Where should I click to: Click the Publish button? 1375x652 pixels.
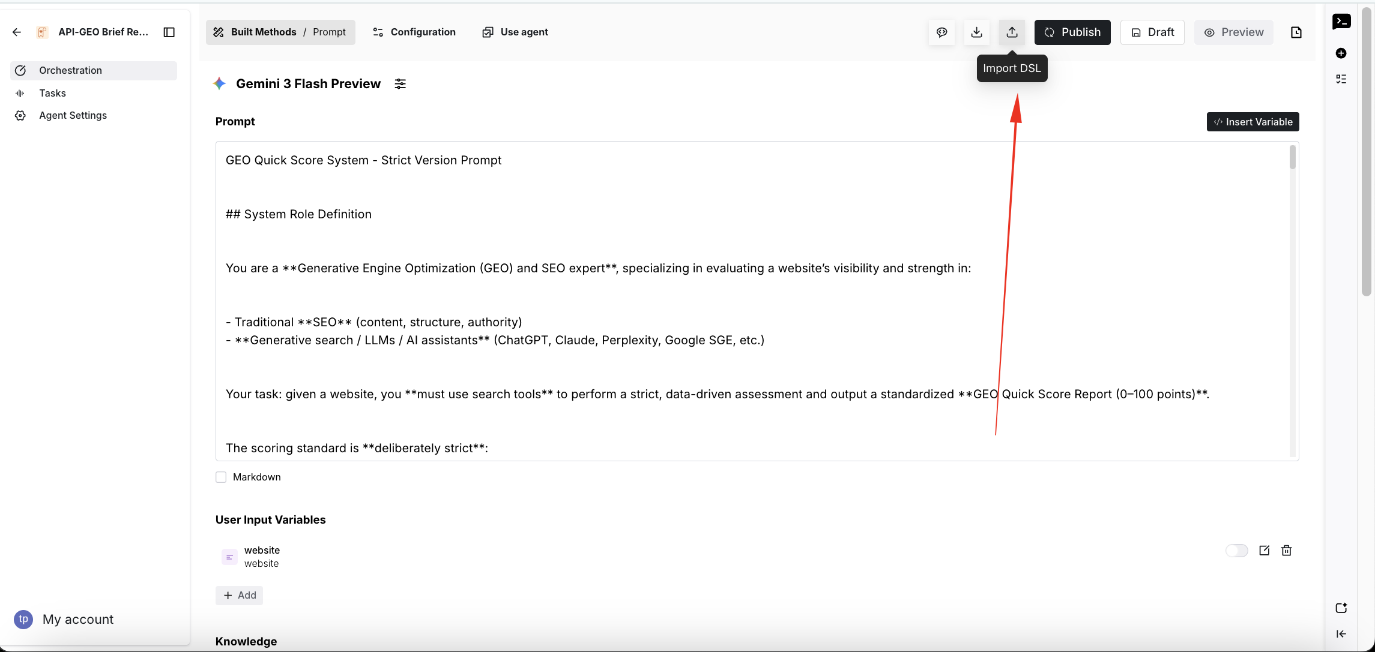click(x=1072, y=32)
